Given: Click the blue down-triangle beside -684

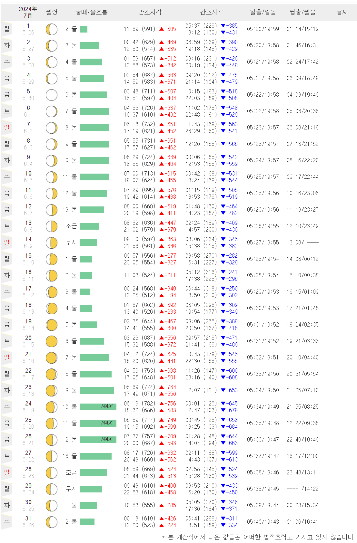Looking at the screenshot, I should click(x=223, y=427).
